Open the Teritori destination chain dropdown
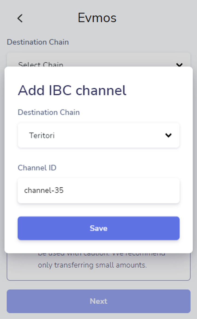The height and width of the screenshot is (319, 197). click(99, 135)
